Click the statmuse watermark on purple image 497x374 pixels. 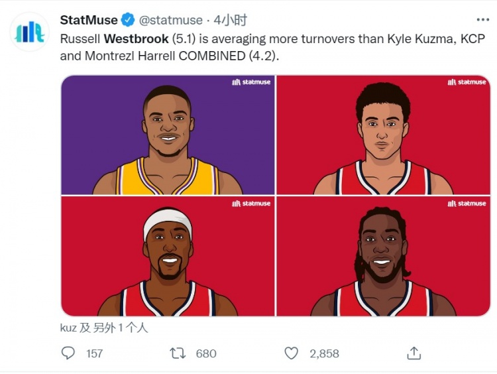251,82
